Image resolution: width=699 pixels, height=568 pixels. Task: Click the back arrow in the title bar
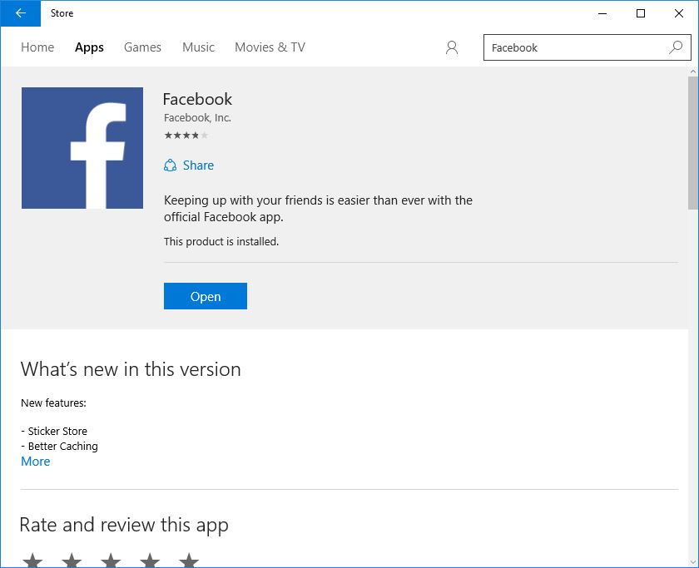click(x=21, y=13)
